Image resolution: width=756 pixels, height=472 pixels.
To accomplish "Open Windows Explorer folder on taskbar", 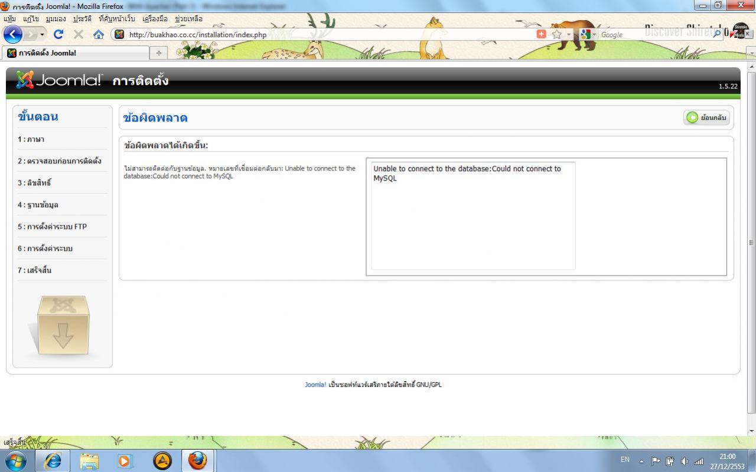I will click(89, 460).
